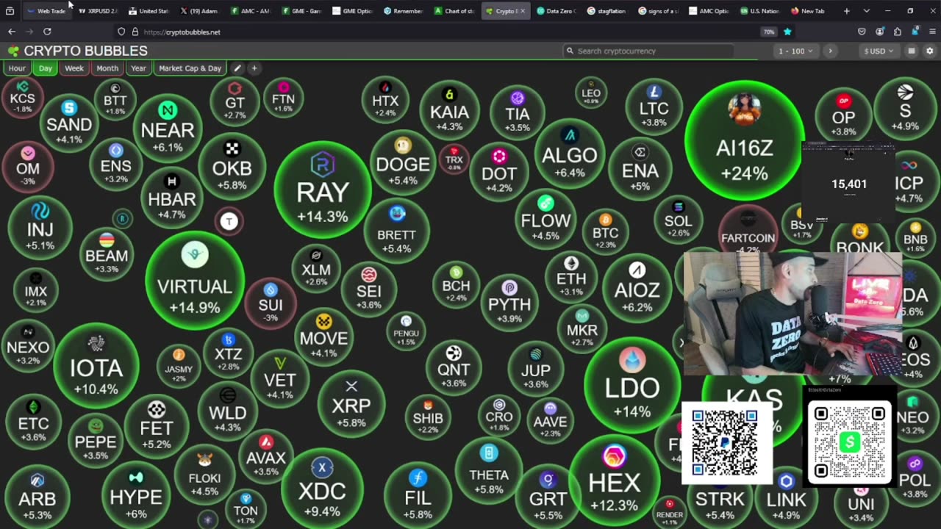Select the AIOZ bubble

point(637,288)
